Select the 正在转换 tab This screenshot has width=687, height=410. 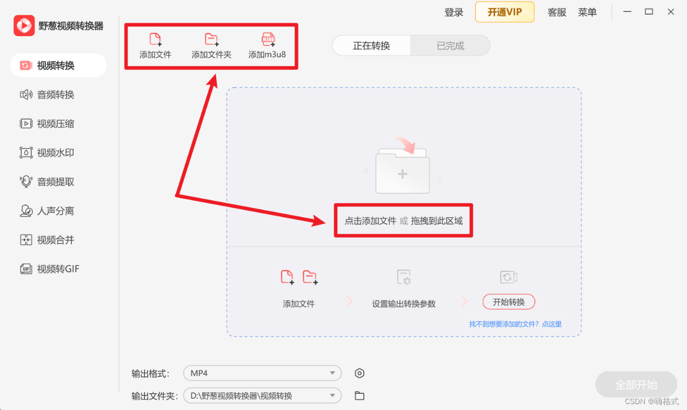(x=371, y=45)
